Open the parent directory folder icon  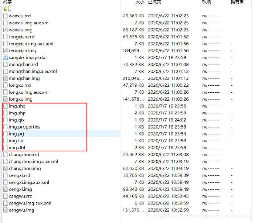(5, 9)
